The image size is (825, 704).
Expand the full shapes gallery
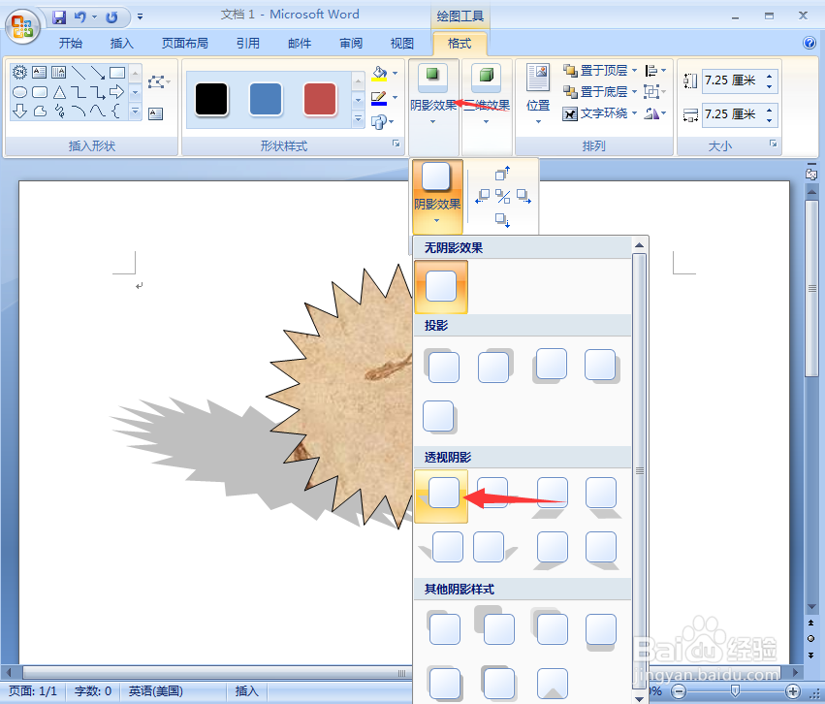(x=135, y=111)
